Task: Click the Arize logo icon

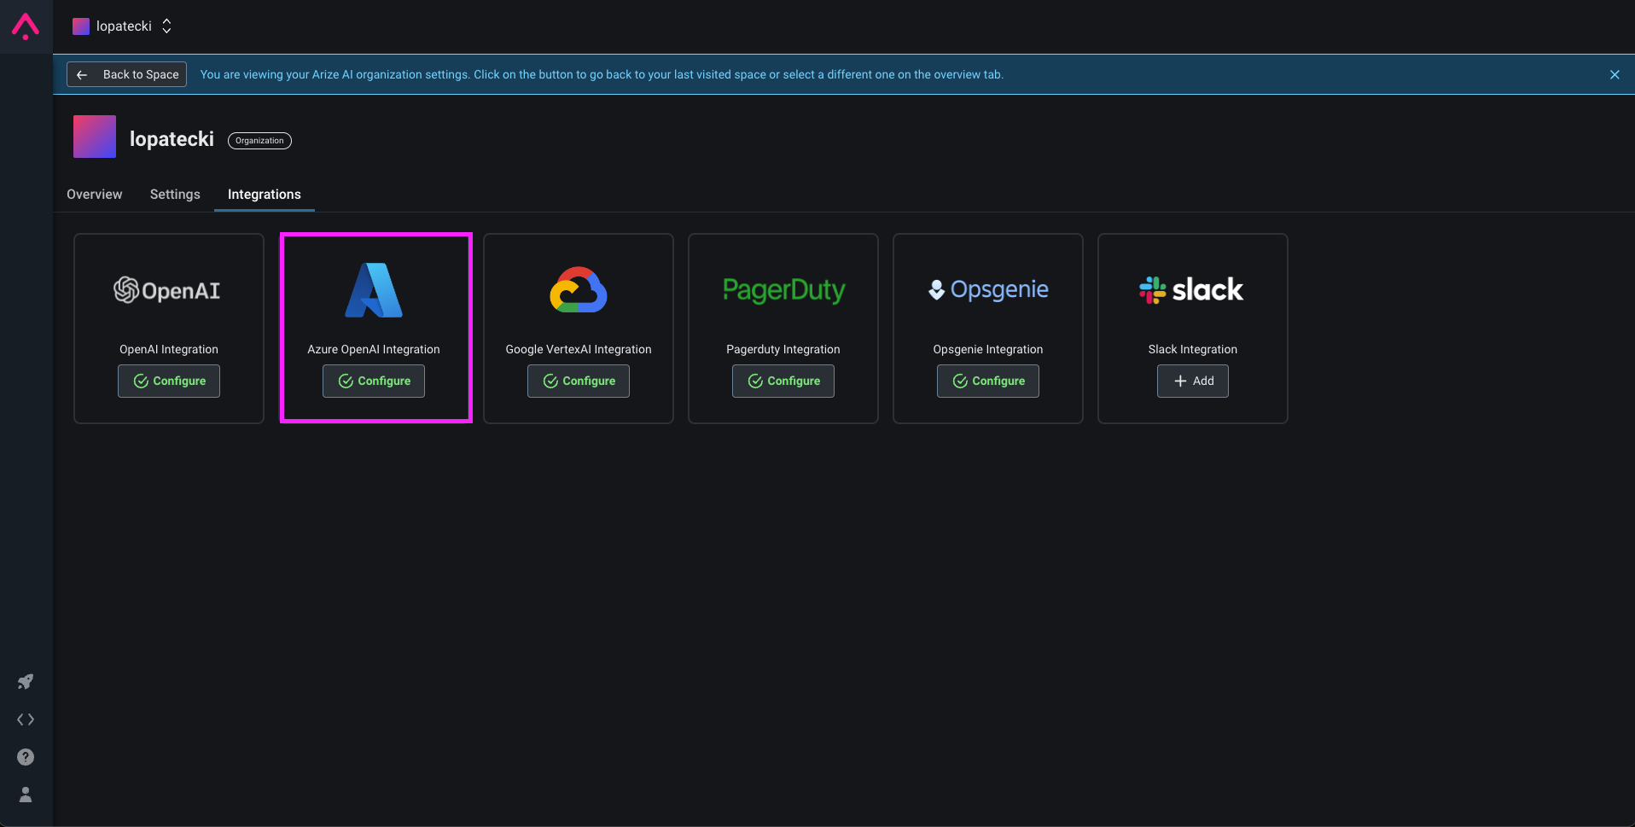Action: click(x=26, y=26)
